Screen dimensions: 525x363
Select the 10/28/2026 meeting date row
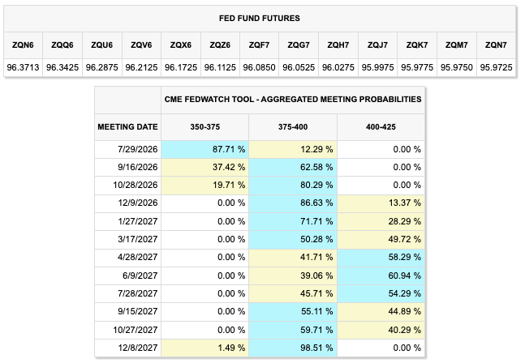(x=260, y=186)
